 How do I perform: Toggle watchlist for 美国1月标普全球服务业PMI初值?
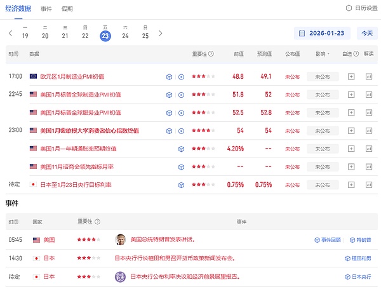pos(351,112)
